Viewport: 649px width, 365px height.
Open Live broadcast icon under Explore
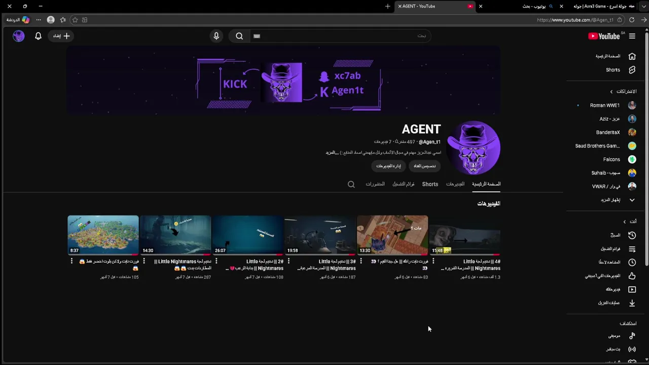tap(632, 349)
